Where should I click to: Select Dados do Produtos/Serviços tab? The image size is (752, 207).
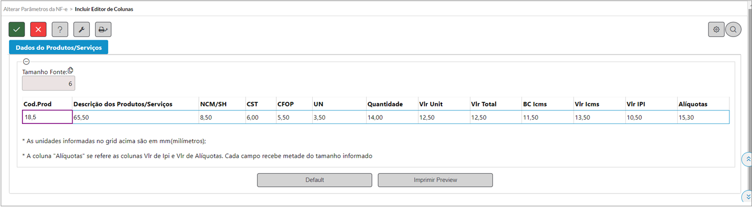pyautogui.click(x=59, y=47)
